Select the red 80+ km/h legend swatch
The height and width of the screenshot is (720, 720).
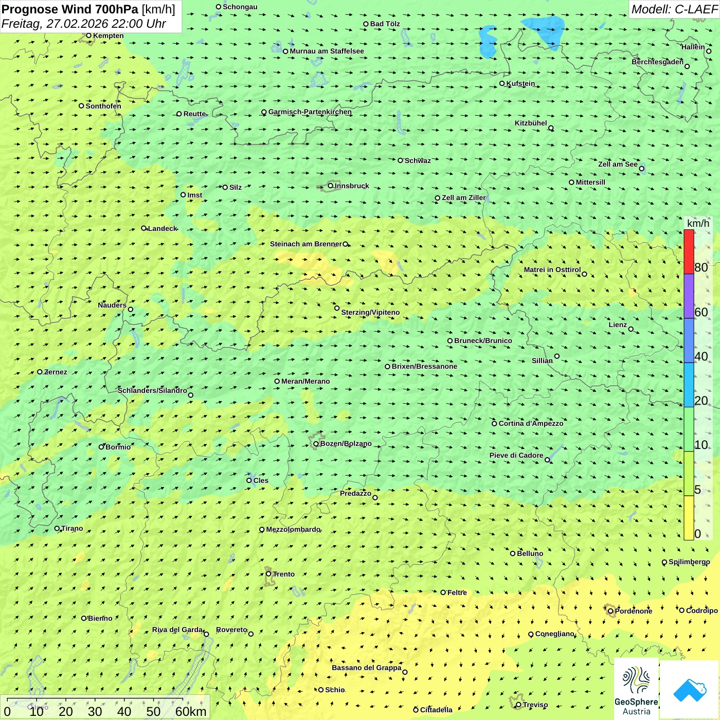click(689, 251)
